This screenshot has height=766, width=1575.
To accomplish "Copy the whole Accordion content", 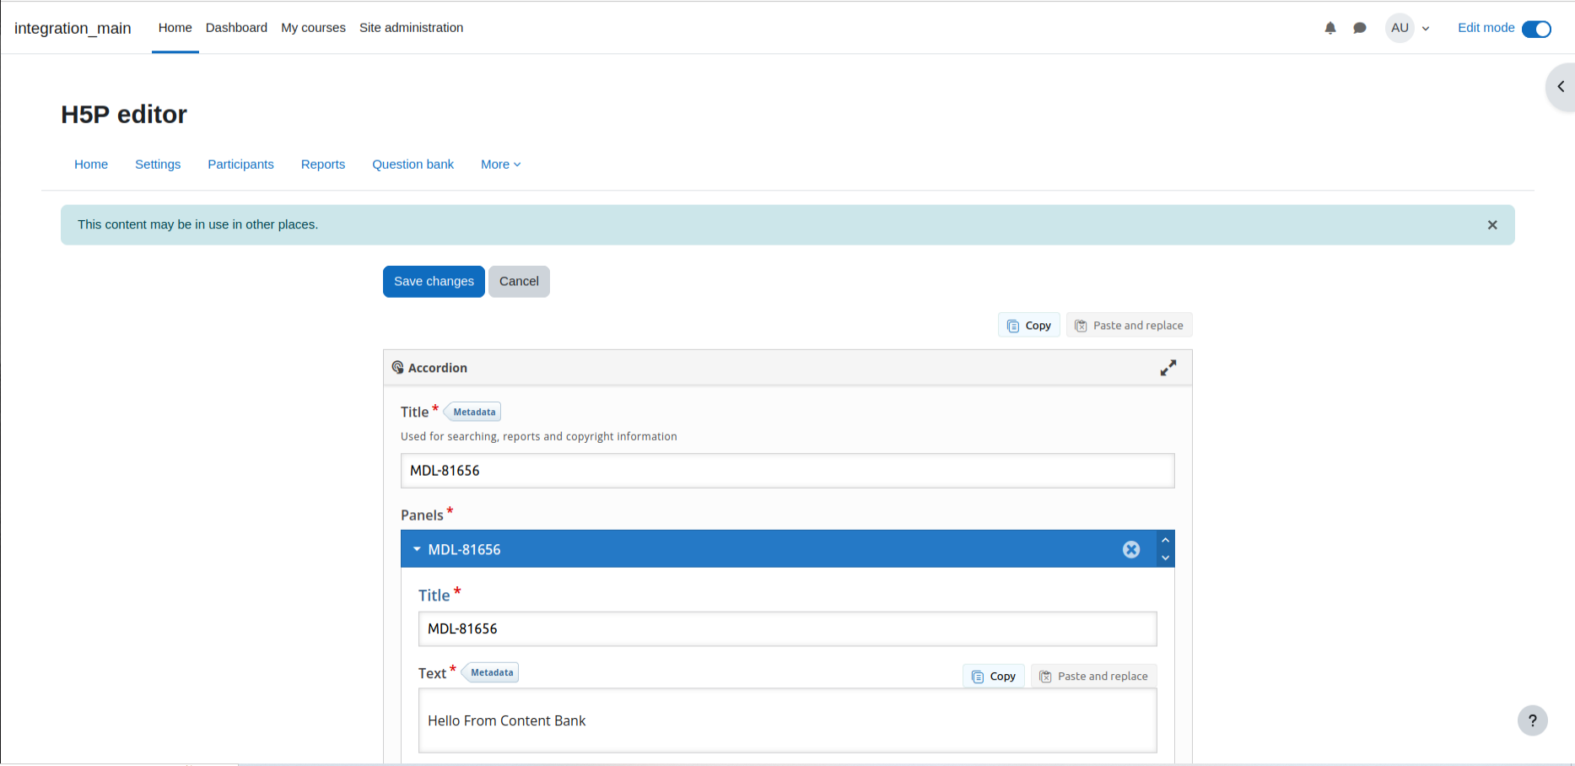I will [x=1029, y=326].
